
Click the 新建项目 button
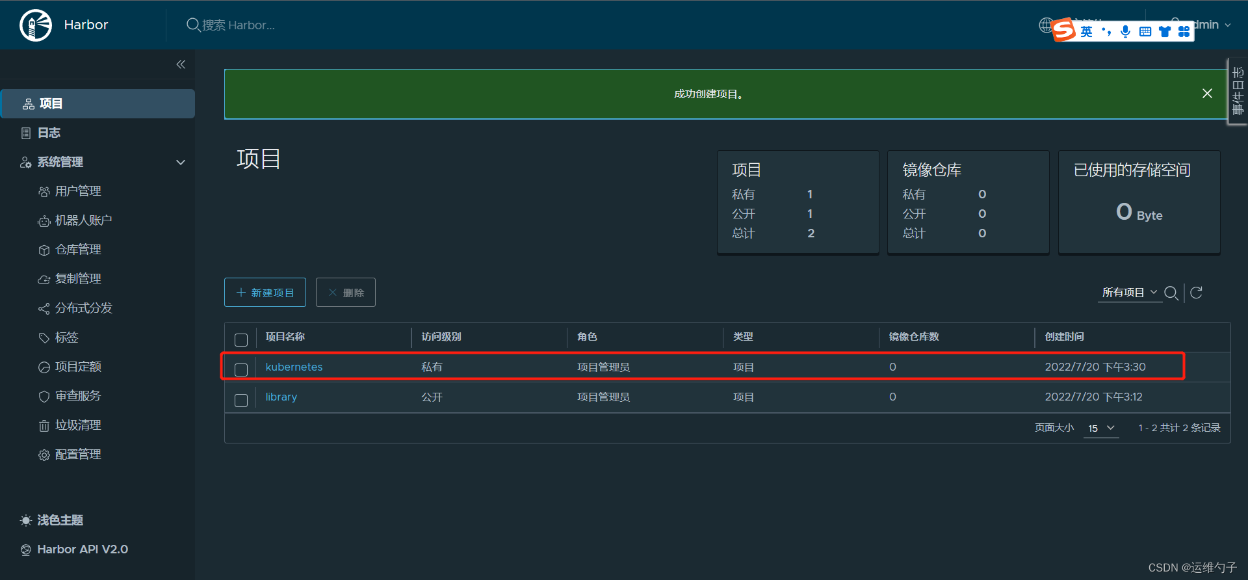[x=265, y=293]
